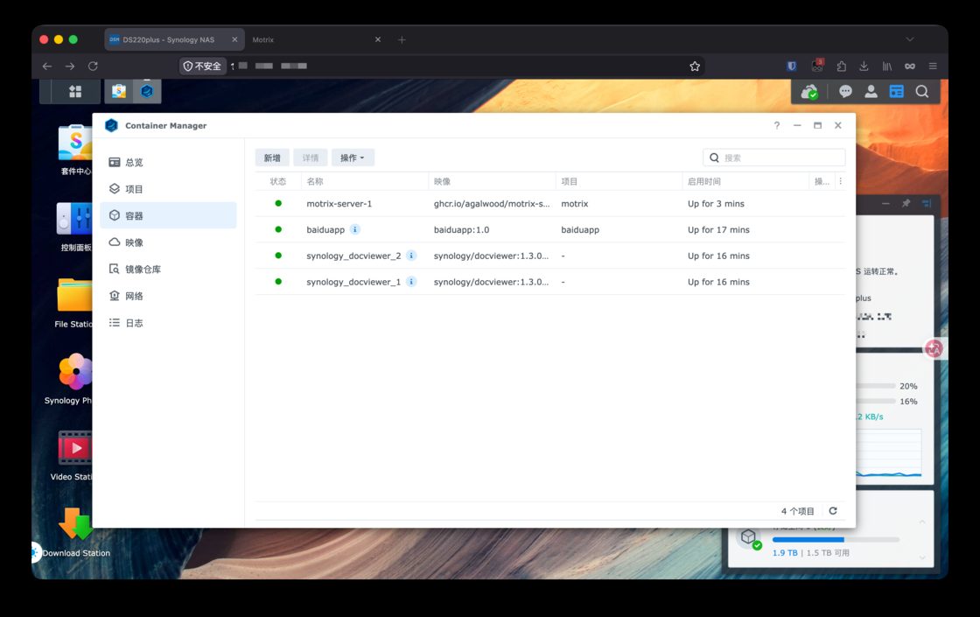Switch to the Motrix browser tab
The height and width of the screenshot is (617, 980).
coord(316,39)
